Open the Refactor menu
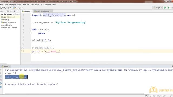Viewport: 173px width, 97px height. click(26, 4)
